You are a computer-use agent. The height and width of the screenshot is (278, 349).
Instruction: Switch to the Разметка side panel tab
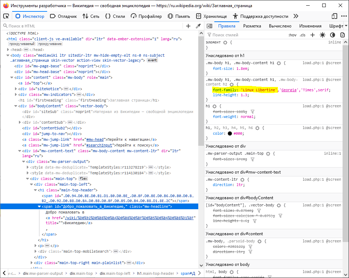tap(252, 26)
